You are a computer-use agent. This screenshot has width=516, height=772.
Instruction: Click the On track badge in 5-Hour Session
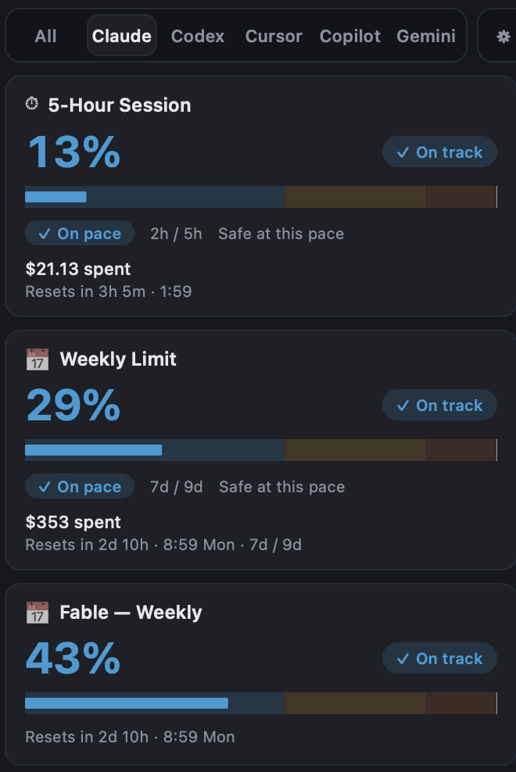point(439,152)
